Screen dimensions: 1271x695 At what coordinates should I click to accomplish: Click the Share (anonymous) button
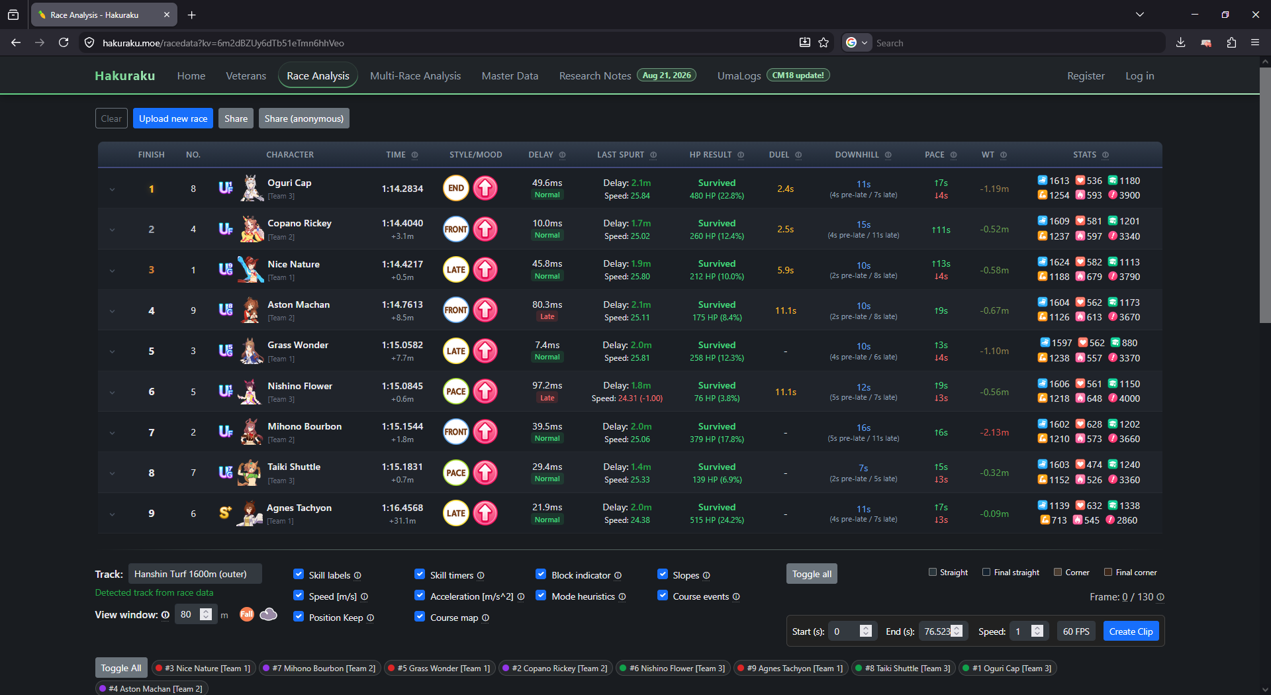tap(304, 118)
